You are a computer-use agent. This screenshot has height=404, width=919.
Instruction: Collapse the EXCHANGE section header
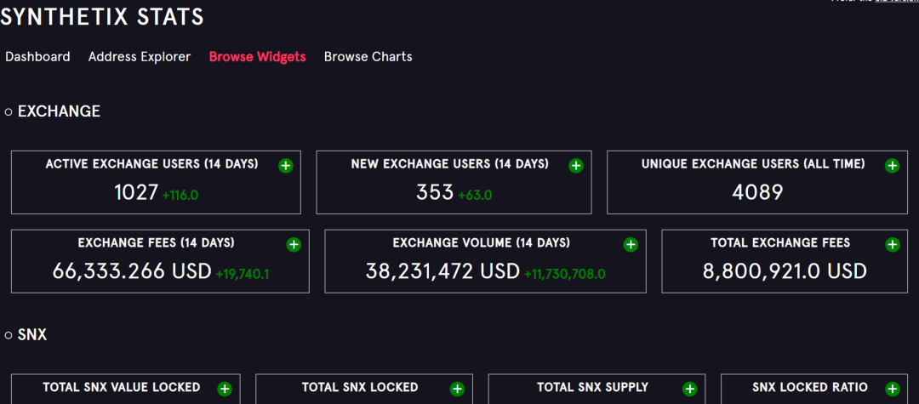point(53,111)
